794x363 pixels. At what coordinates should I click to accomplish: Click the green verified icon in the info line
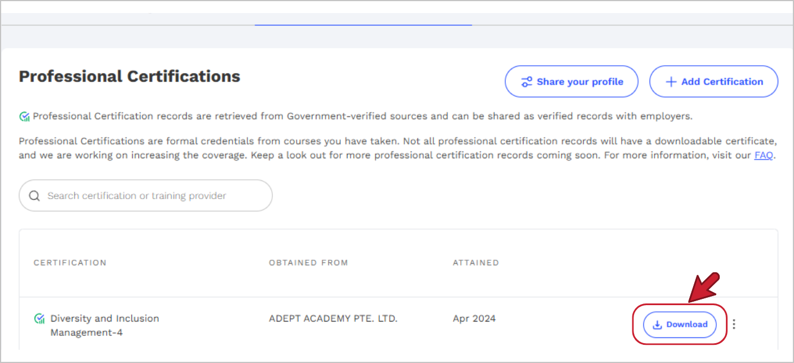(x=24, y=117)
